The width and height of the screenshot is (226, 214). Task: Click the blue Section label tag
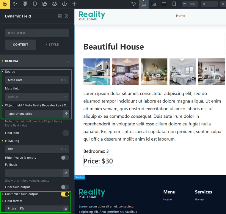(80, 177)
